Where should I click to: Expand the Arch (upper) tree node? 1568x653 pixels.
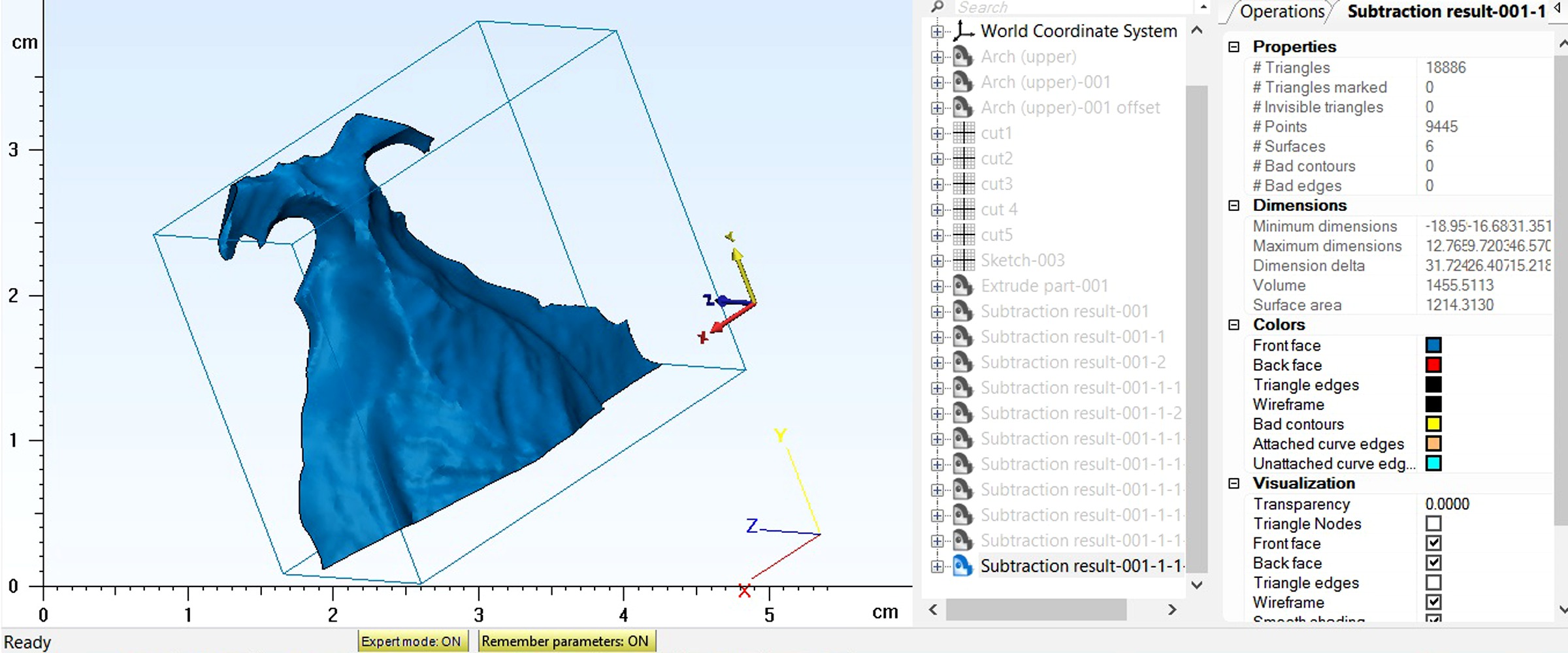tap(938, 57)
